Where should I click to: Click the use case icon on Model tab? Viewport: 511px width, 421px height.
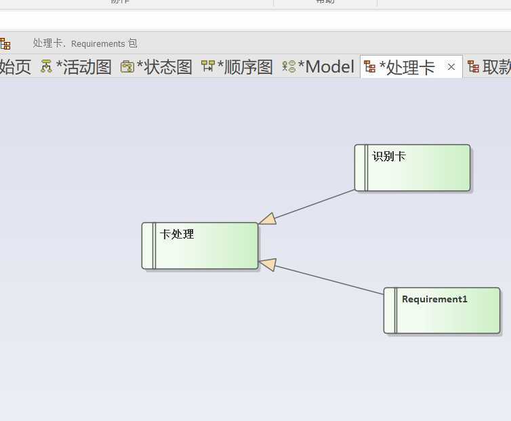[289, 66]
